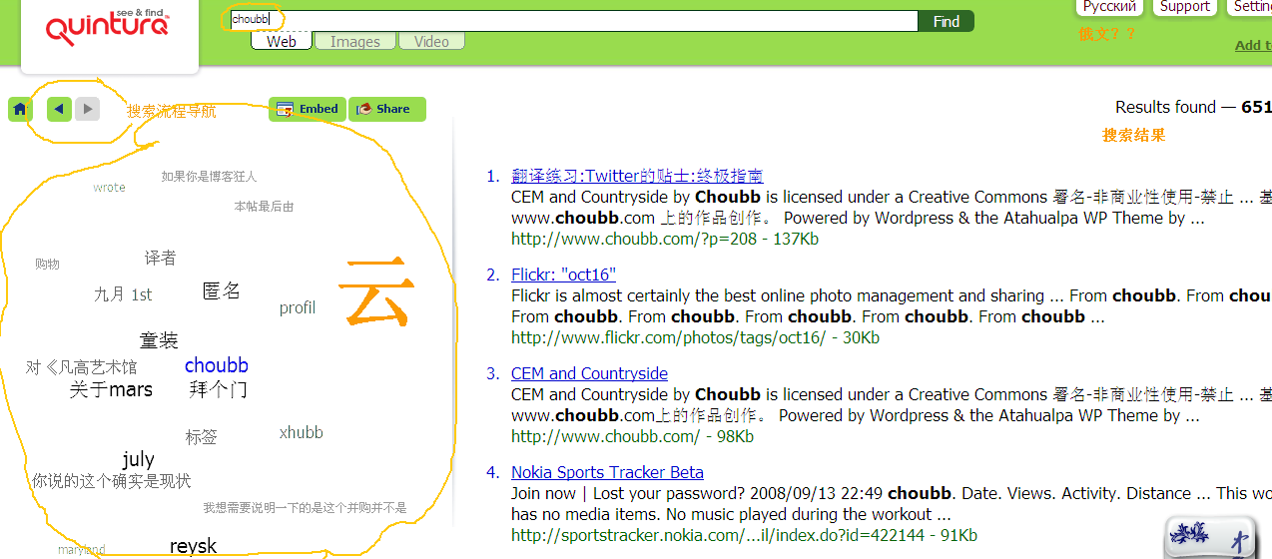Go to Quintura home icon
Viewport: 1272px width, 559px height.
[x=20, y=109]
